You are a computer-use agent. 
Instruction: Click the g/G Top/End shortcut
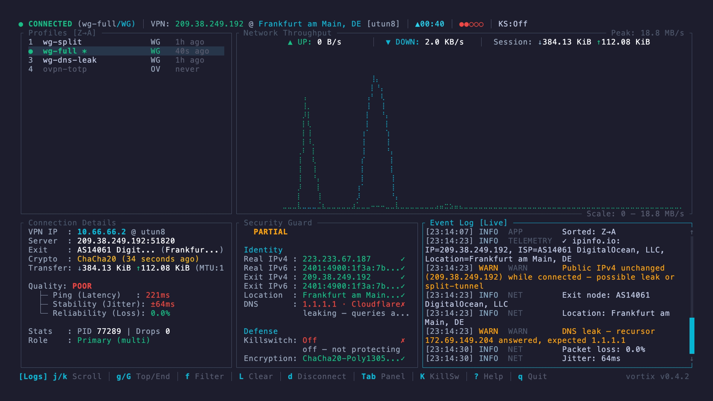pyautogui.click(x=143, y=376)
